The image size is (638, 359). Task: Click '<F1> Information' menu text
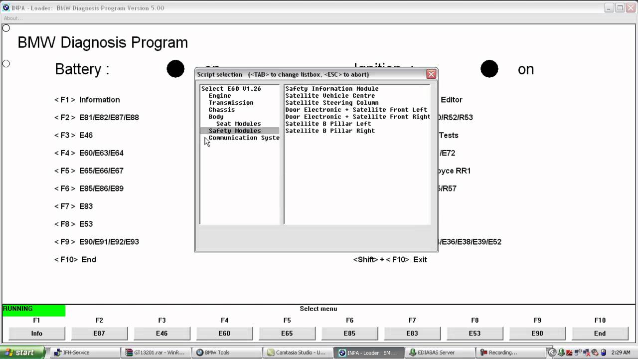pyautogui.click(x=87, y=100)
